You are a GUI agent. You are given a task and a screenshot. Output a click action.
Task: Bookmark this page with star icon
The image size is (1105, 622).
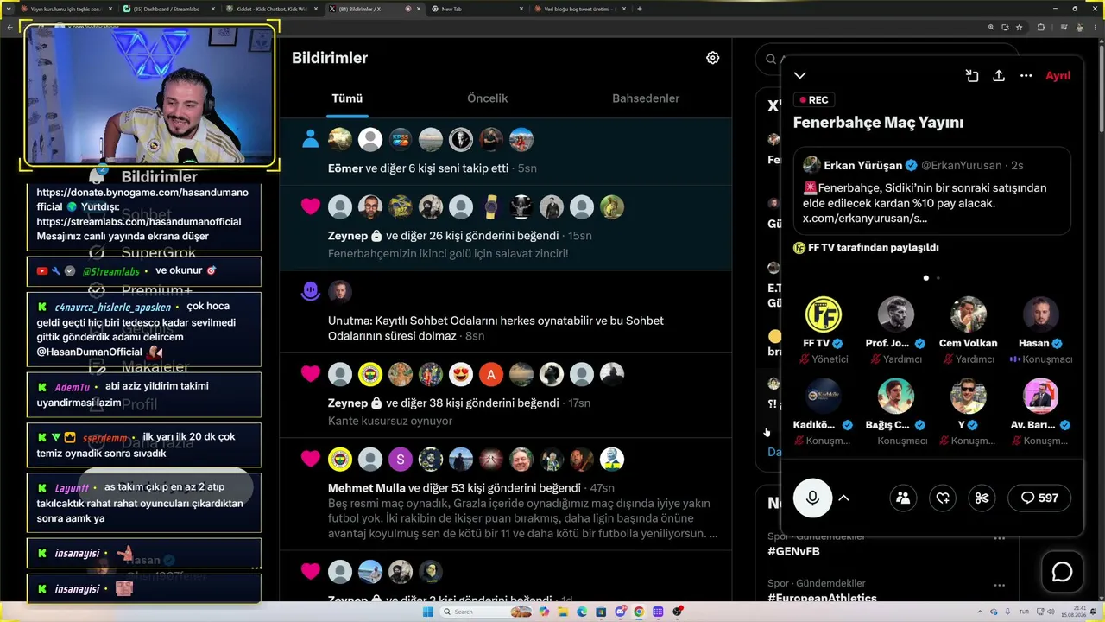tap(1019, 27)
